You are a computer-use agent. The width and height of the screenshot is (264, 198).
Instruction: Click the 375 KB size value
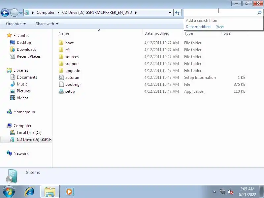240,84
